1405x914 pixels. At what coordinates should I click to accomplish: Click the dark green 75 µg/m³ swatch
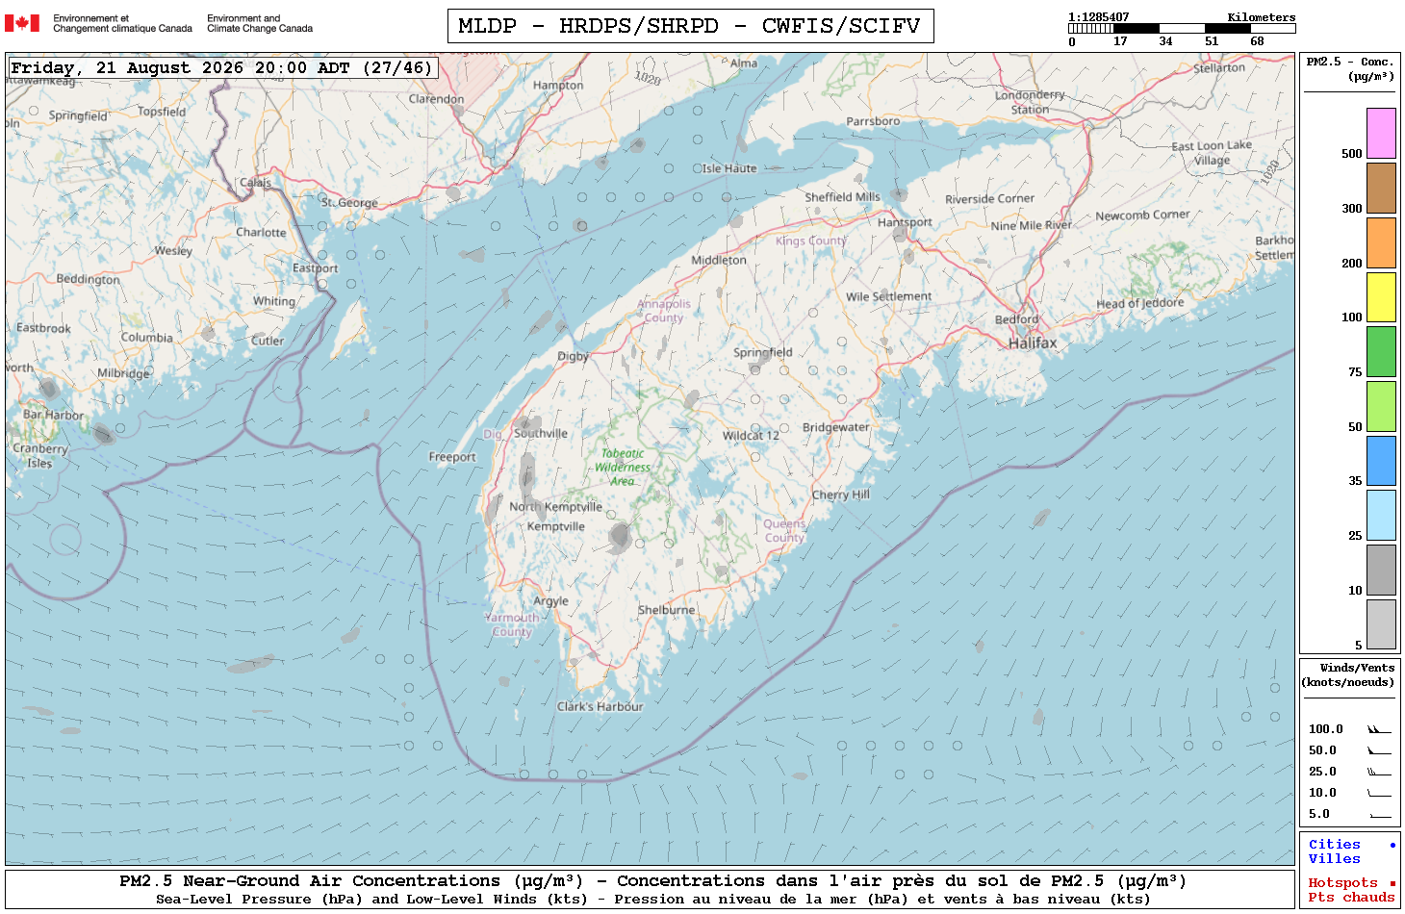pos(1381,351)
